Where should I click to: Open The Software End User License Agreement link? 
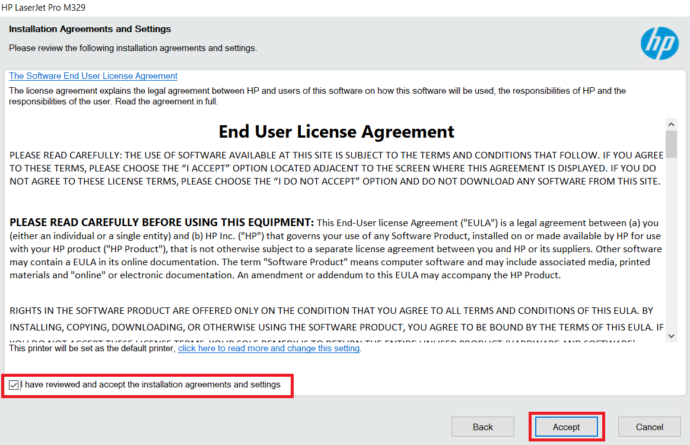93,76
